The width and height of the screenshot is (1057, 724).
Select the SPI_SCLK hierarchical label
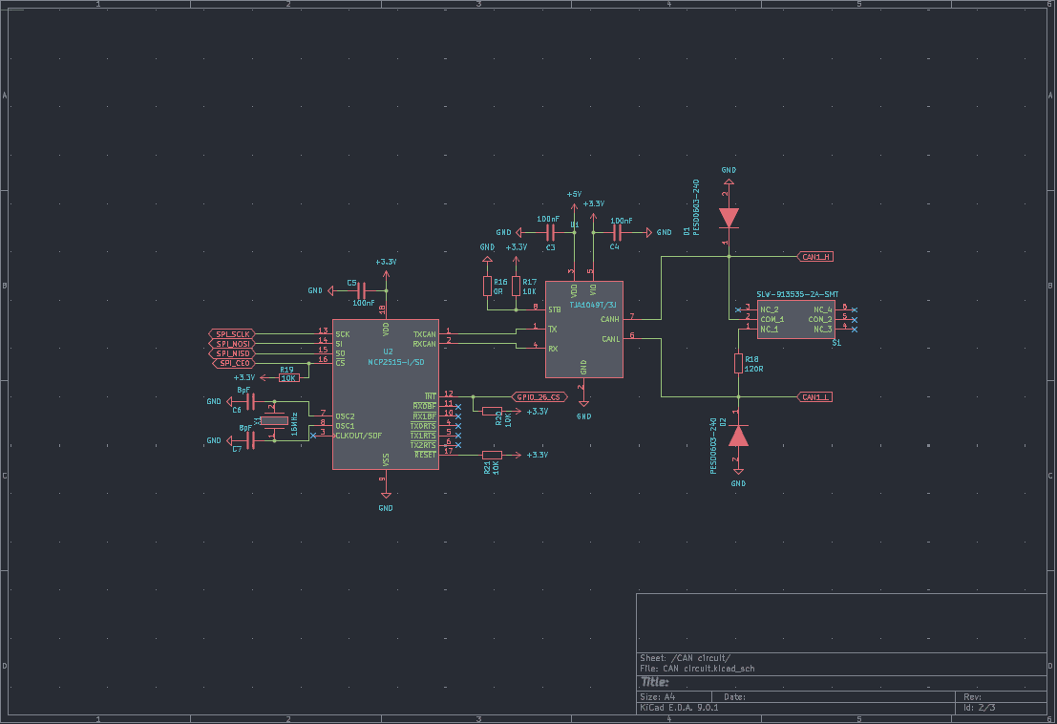pos(232,334)
